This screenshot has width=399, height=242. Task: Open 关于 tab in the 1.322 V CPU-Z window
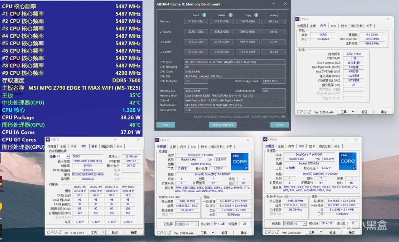point(337,147)
